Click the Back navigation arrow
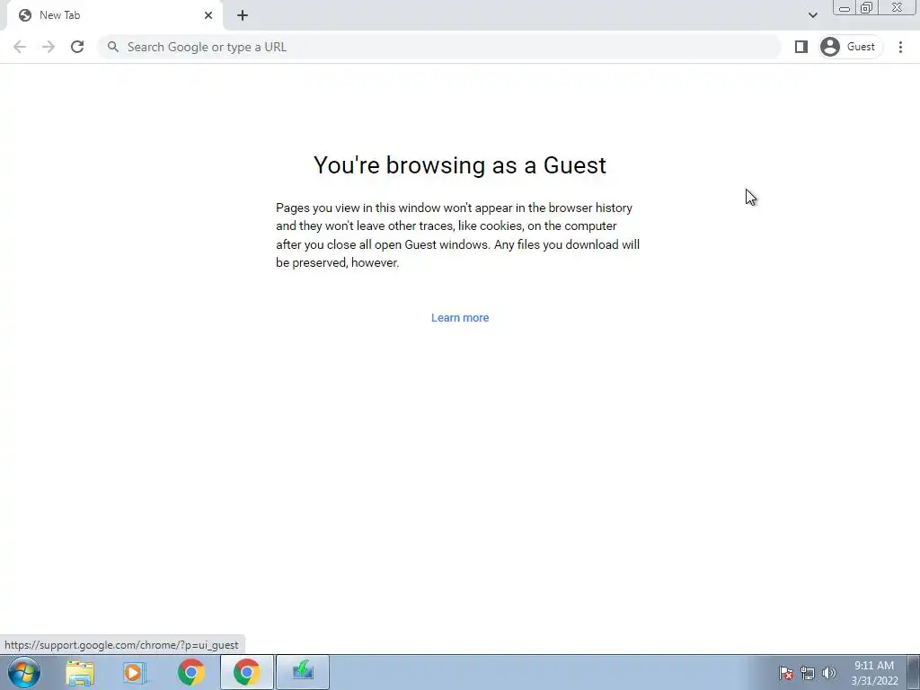The height and width of the screenshot is (690, 920). point(20,47)
